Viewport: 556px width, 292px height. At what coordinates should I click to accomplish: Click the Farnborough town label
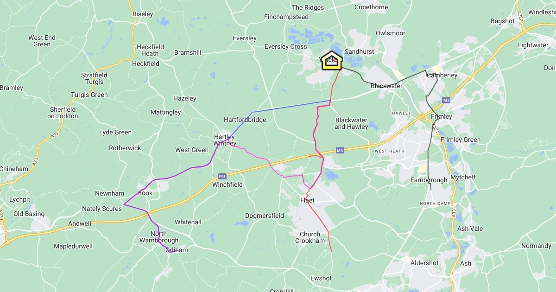point(429,180)
